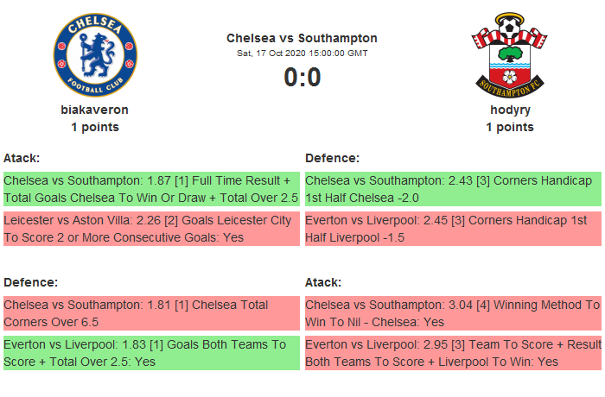Open hodyry's user profile name
The height and width of the screenshot is (397, 605).
[509, 110]
